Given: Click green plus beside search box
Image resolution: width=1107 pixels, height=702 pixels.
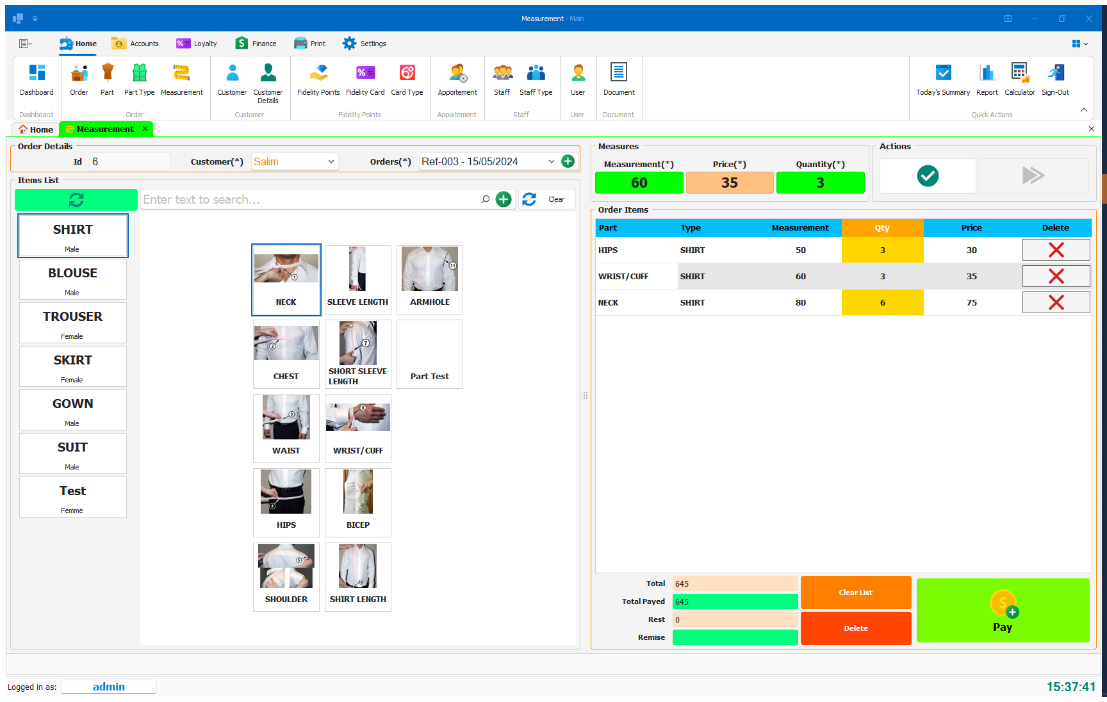Looking at the screenshot, I should click(x=504, y=199).
